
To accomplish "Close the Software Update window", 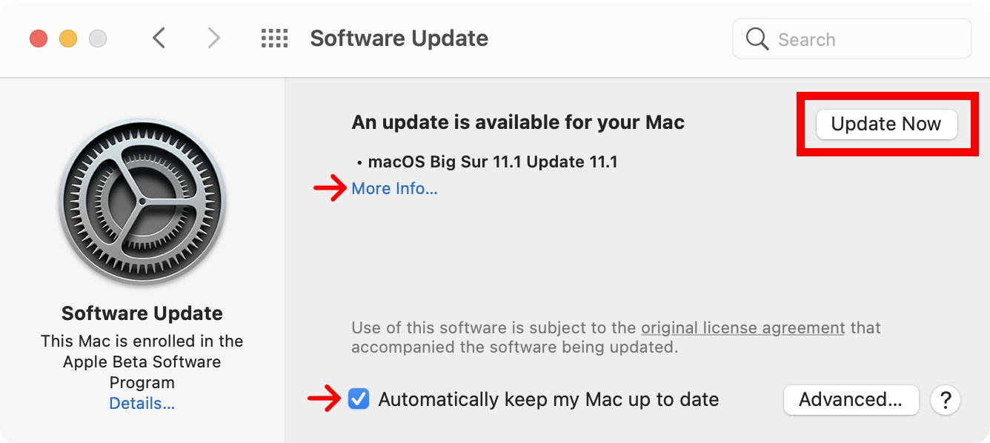I will point(39,39).
